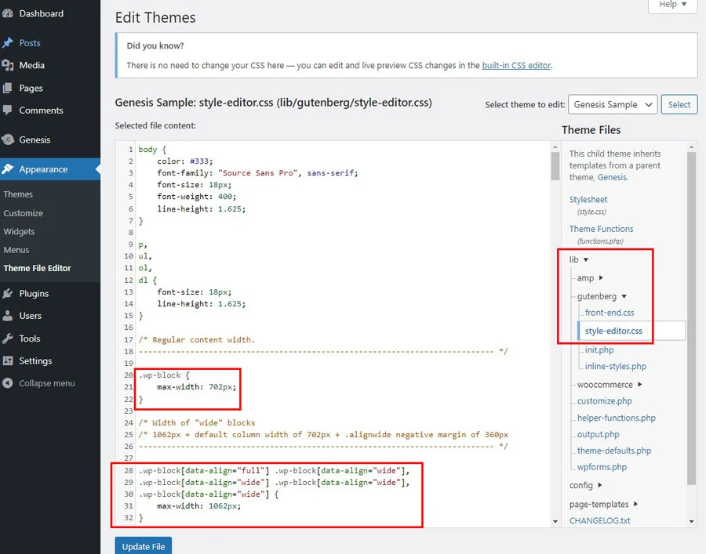This screenshot has width=706, height=554.
Task: Switch to the Customize menu entry
Action: (23, 212)
